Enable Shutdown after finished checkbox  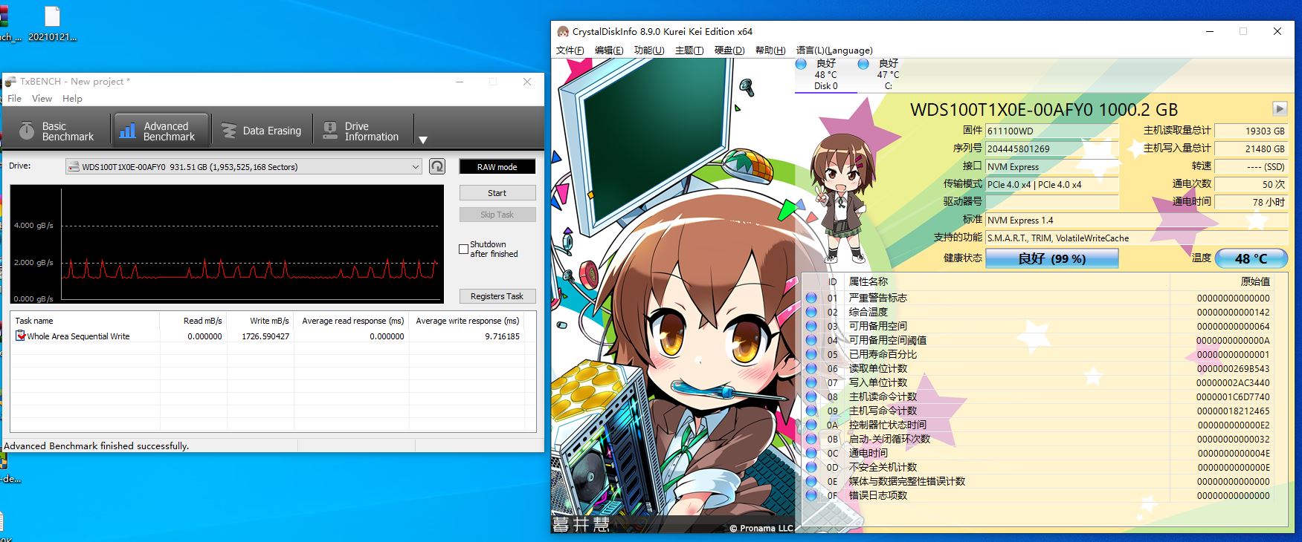coord(464,249)
